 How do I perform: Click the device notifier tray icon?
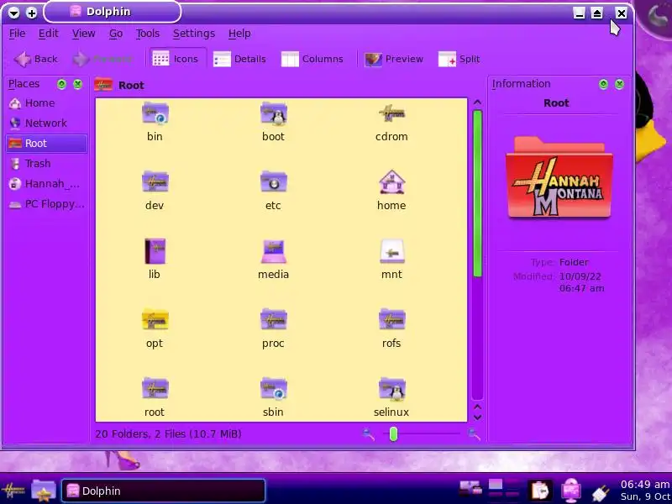(470, 488)
